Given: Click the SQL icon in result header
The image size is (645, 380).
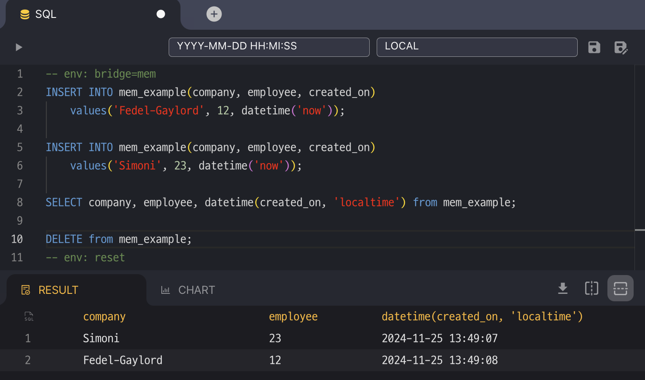Looking at the screenshot, I should 29,317.
